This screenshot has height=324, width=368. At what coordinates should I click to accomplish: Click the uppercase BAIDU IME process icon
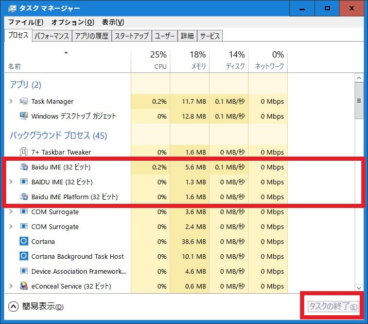click(24, 182)
